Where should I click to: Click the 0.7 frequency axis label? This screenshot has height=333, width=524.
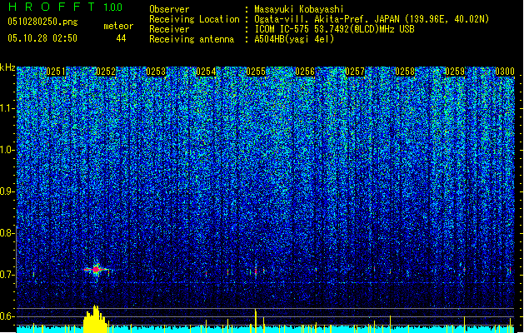click(7, 275)
